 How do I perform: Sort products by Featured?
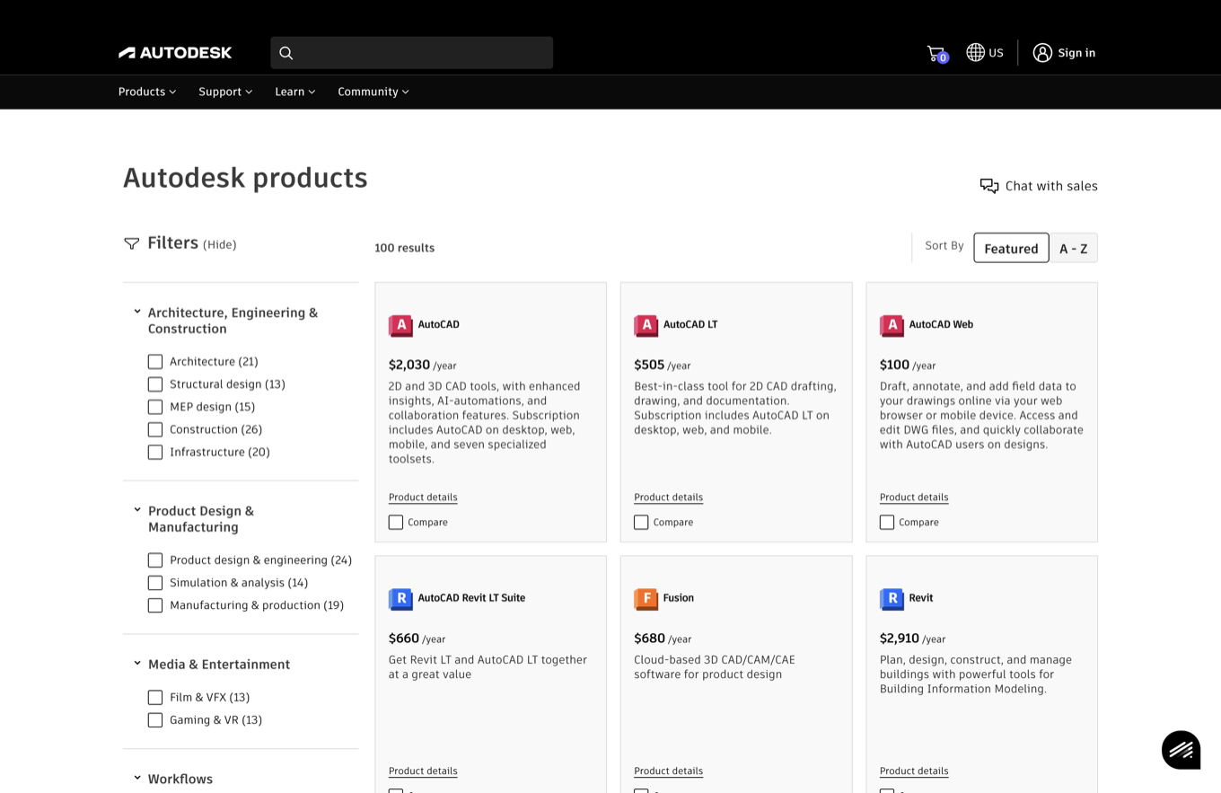tap(1011, 248)
